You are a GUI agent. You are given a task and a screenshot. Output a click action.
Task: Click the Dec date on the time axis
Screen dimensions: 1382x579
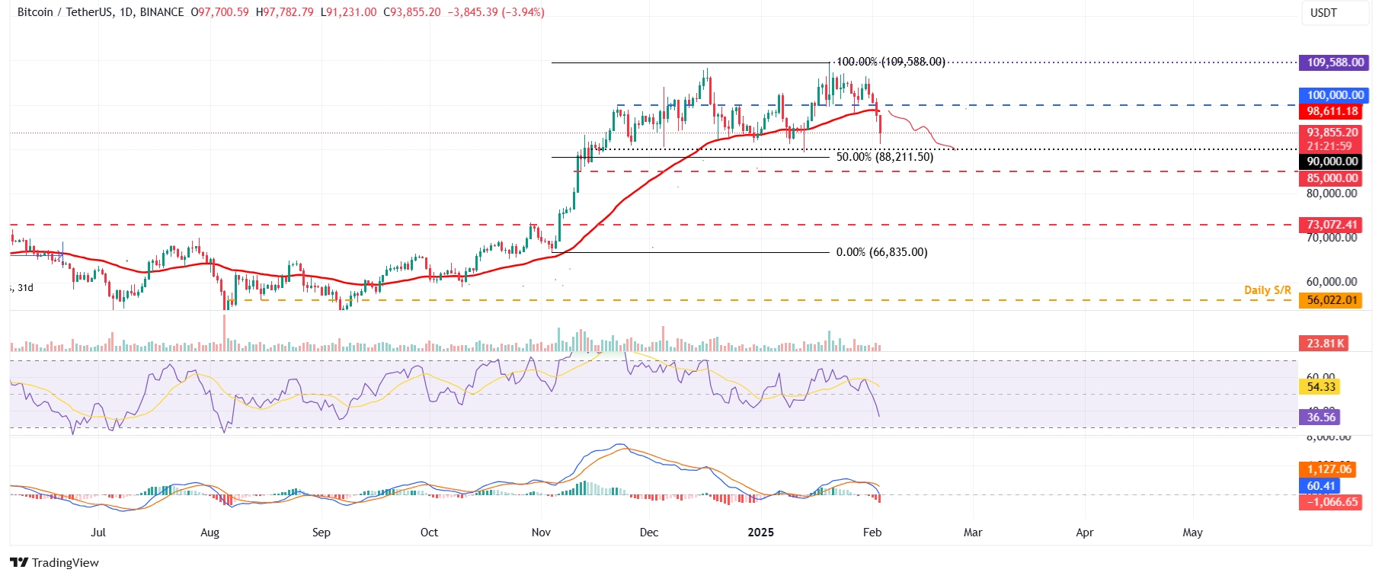click(x=649, y=533)
